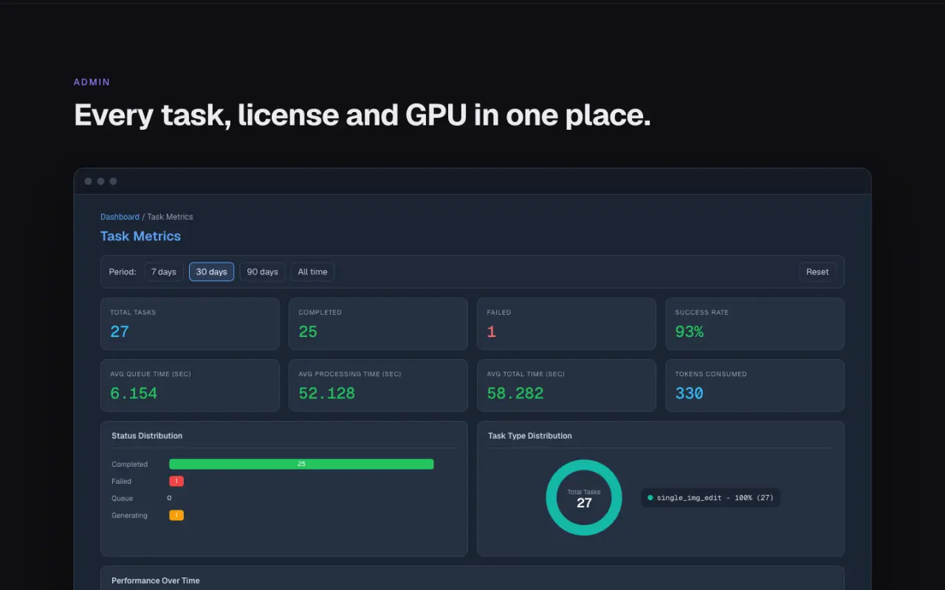Viewport: 945px width, 590px height.
Task: Click the Completed status row label
Action: (130, 465)
